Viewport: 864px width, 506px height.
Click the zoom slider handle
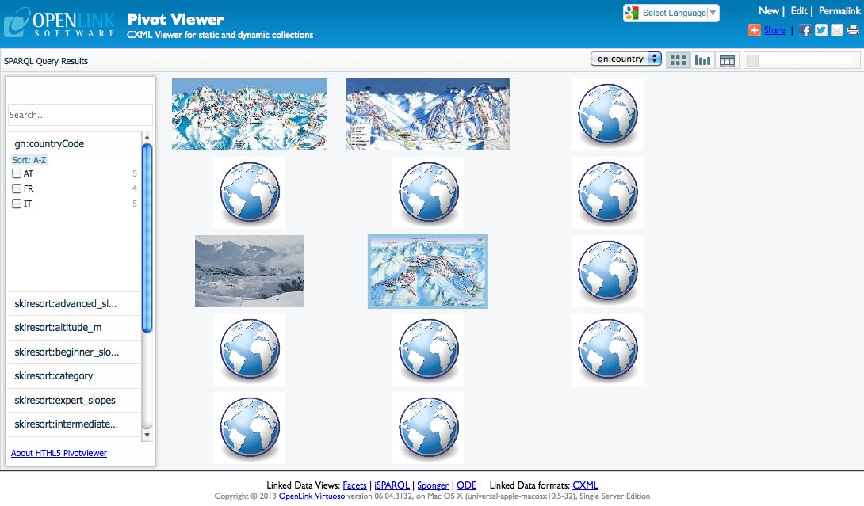click(753, 60)
